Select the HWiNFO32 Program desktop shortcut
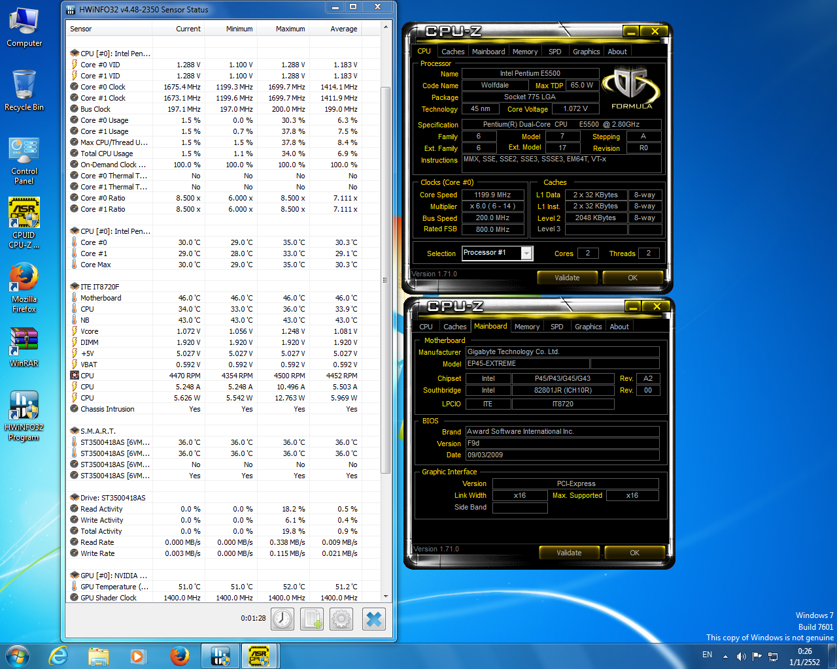Viewport: 837px width, 669px height. (x=24, y=416)
